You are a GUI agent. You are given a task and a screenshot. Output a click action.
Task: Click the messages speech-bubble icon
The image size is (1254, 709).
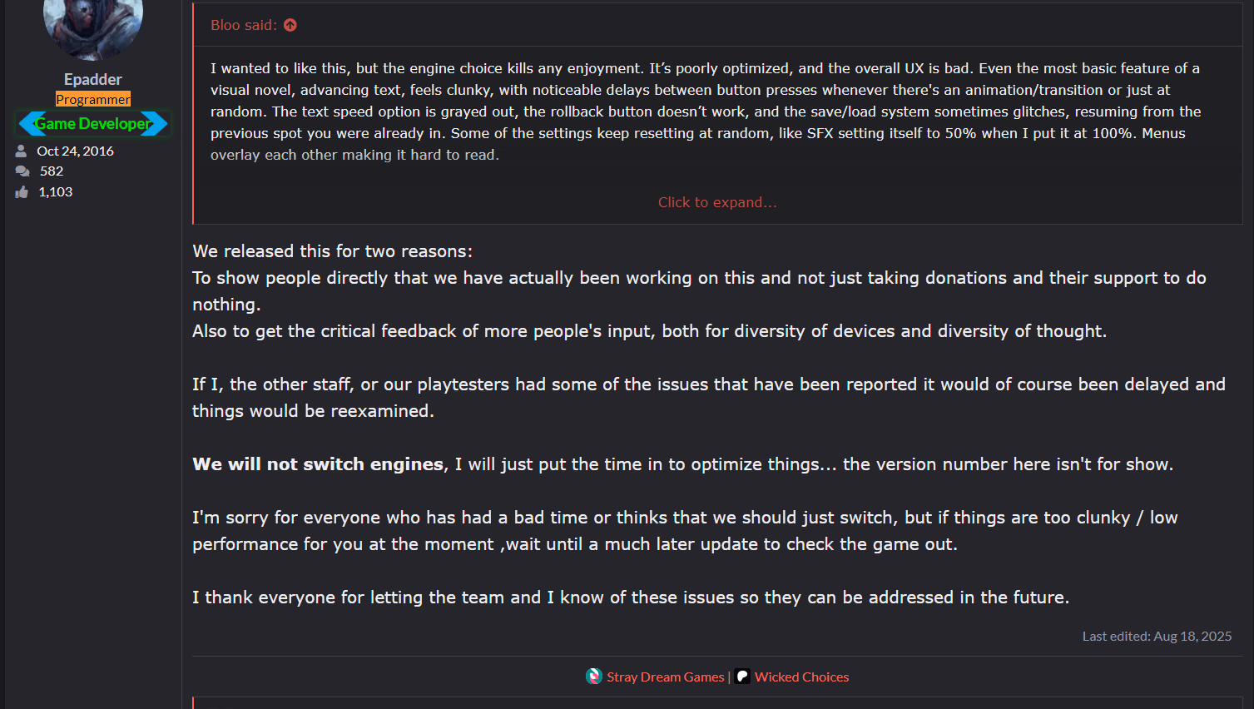coord(22,171)
